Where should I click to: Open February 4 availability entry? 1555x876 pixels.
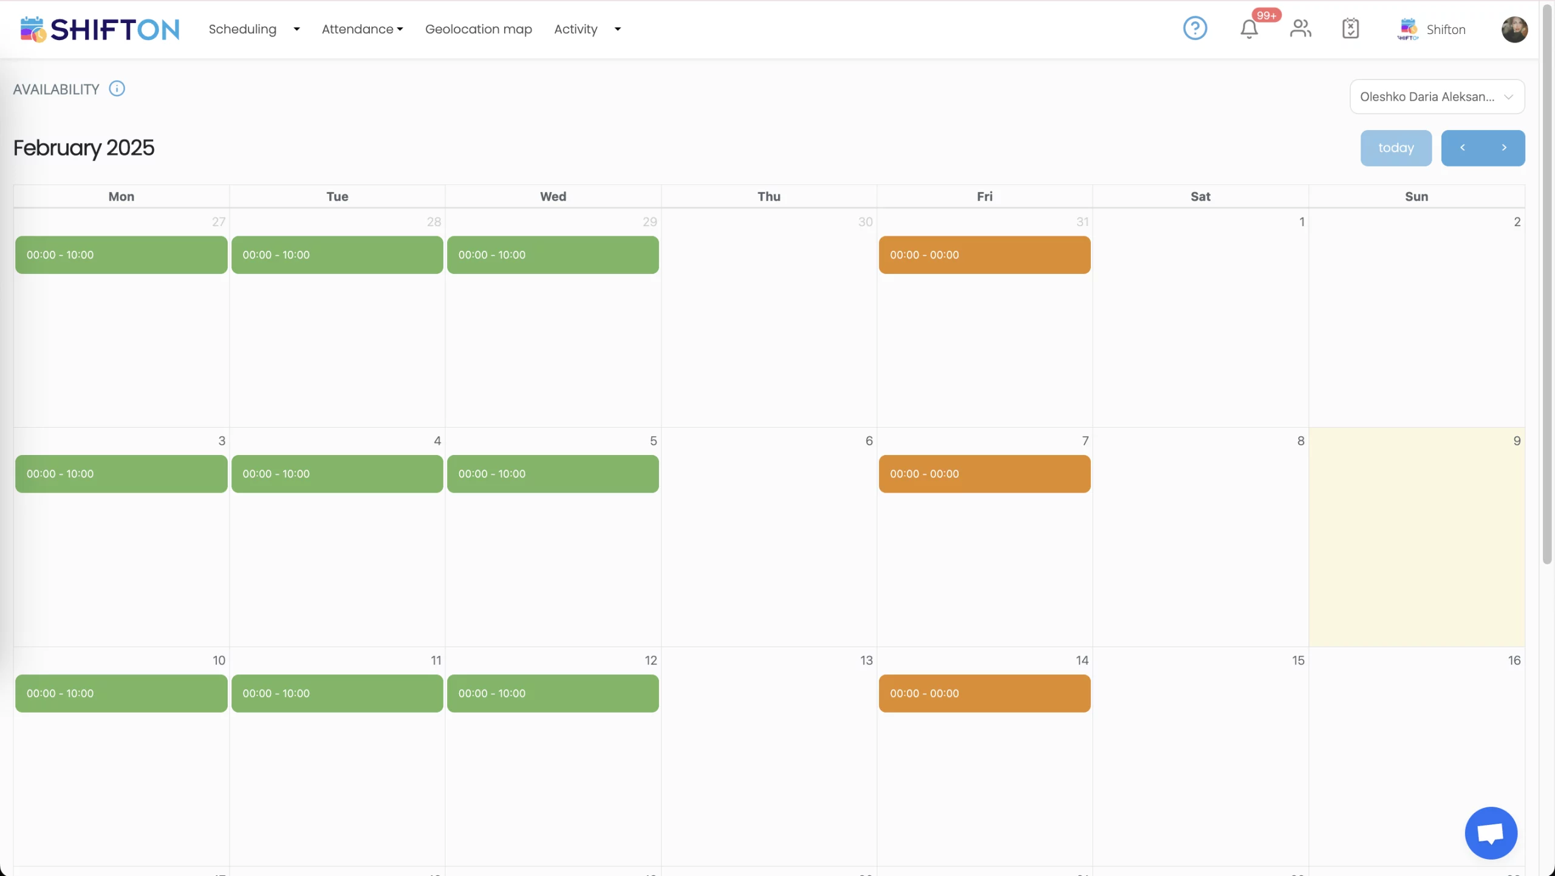337,474
